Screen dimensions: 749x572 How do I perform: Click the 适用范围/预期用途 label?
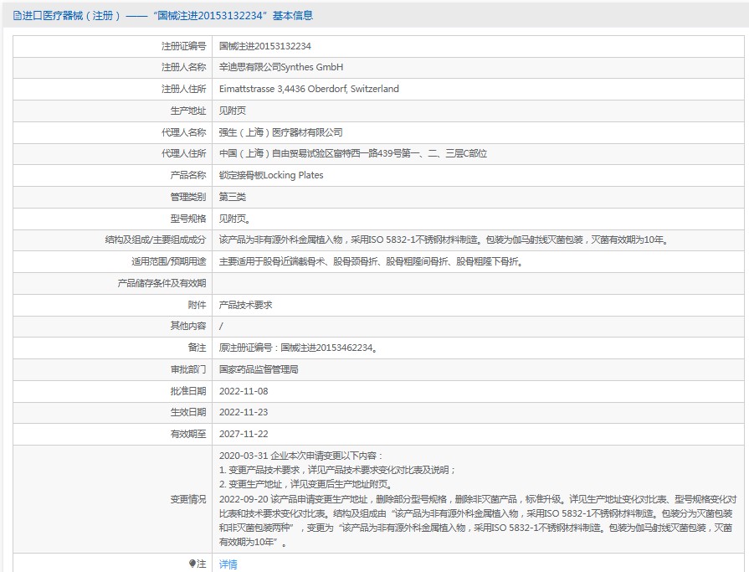click(x=169, y=262)
